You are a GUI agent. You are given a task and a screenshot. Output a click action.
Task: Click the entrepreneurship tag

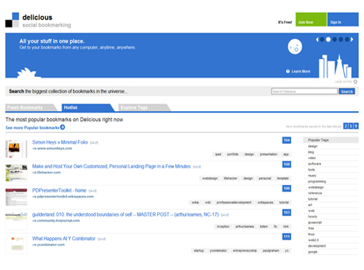click(x=245, y=250)
